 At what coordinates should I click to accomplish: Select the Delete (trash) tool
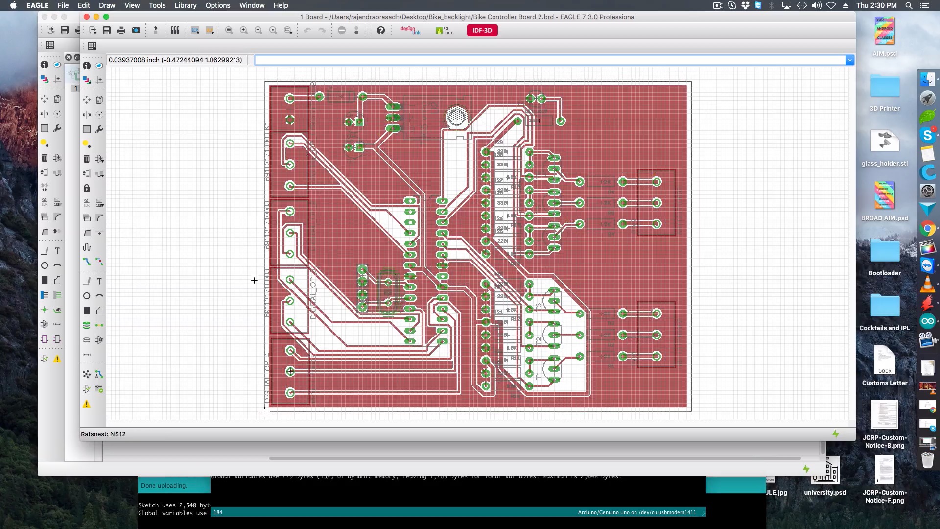[87, 158]
